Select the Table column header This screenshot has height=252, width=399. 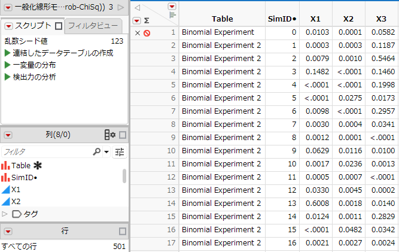point(223,19)
